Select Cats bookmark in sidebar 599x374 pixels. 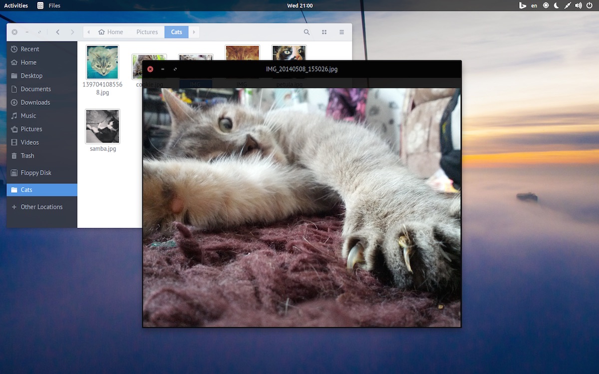(42, 190)
